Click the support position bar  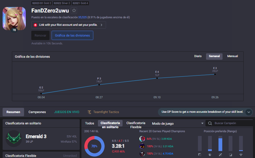pyautogui.click(x=241, y=144)
